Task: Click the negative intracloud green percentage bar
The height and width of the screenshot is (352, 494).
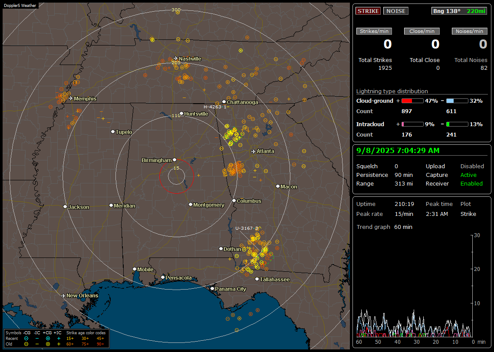Action: 457,124
